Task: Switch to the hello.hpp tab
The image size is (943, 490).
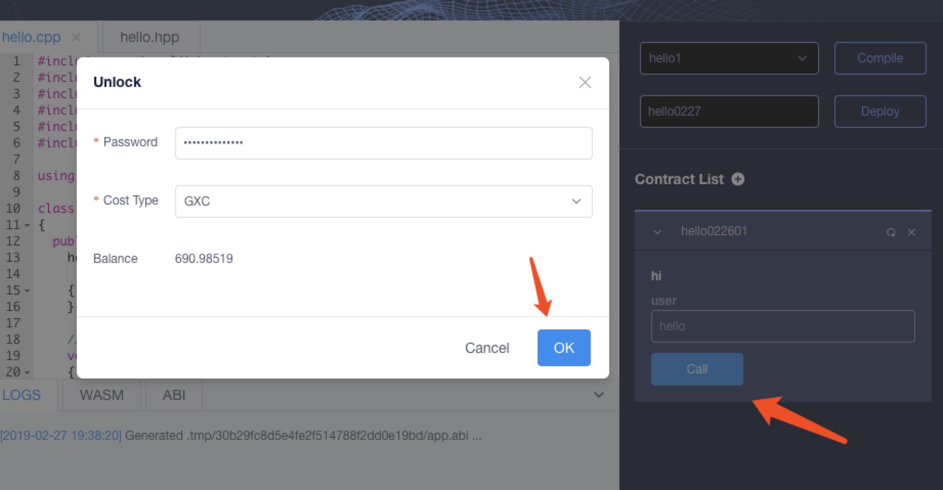Action: pyautogui.click(x=150, y=37)
